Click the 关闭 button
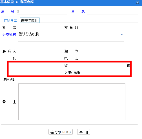The width and height of the screenshot is (142, 139). point(84,132)
